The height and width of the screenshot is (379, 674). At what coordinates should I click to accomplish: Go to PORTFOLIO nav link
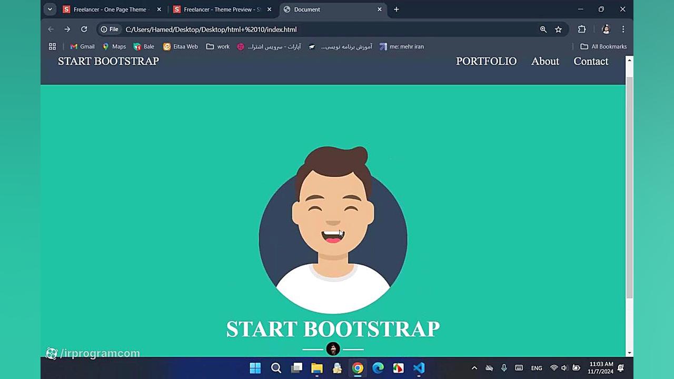[486, 61]
